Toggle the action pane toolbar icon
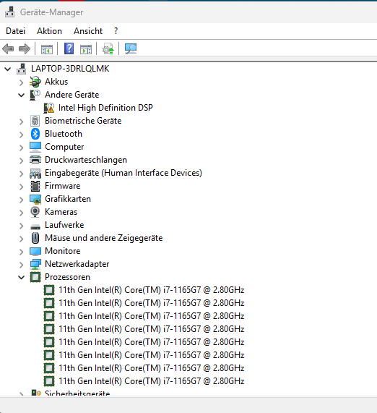 click(x=86, y=49)
